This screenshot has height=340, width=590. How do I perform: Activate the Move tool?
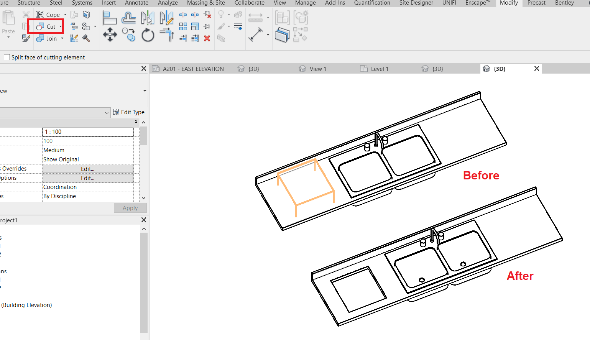110,34
